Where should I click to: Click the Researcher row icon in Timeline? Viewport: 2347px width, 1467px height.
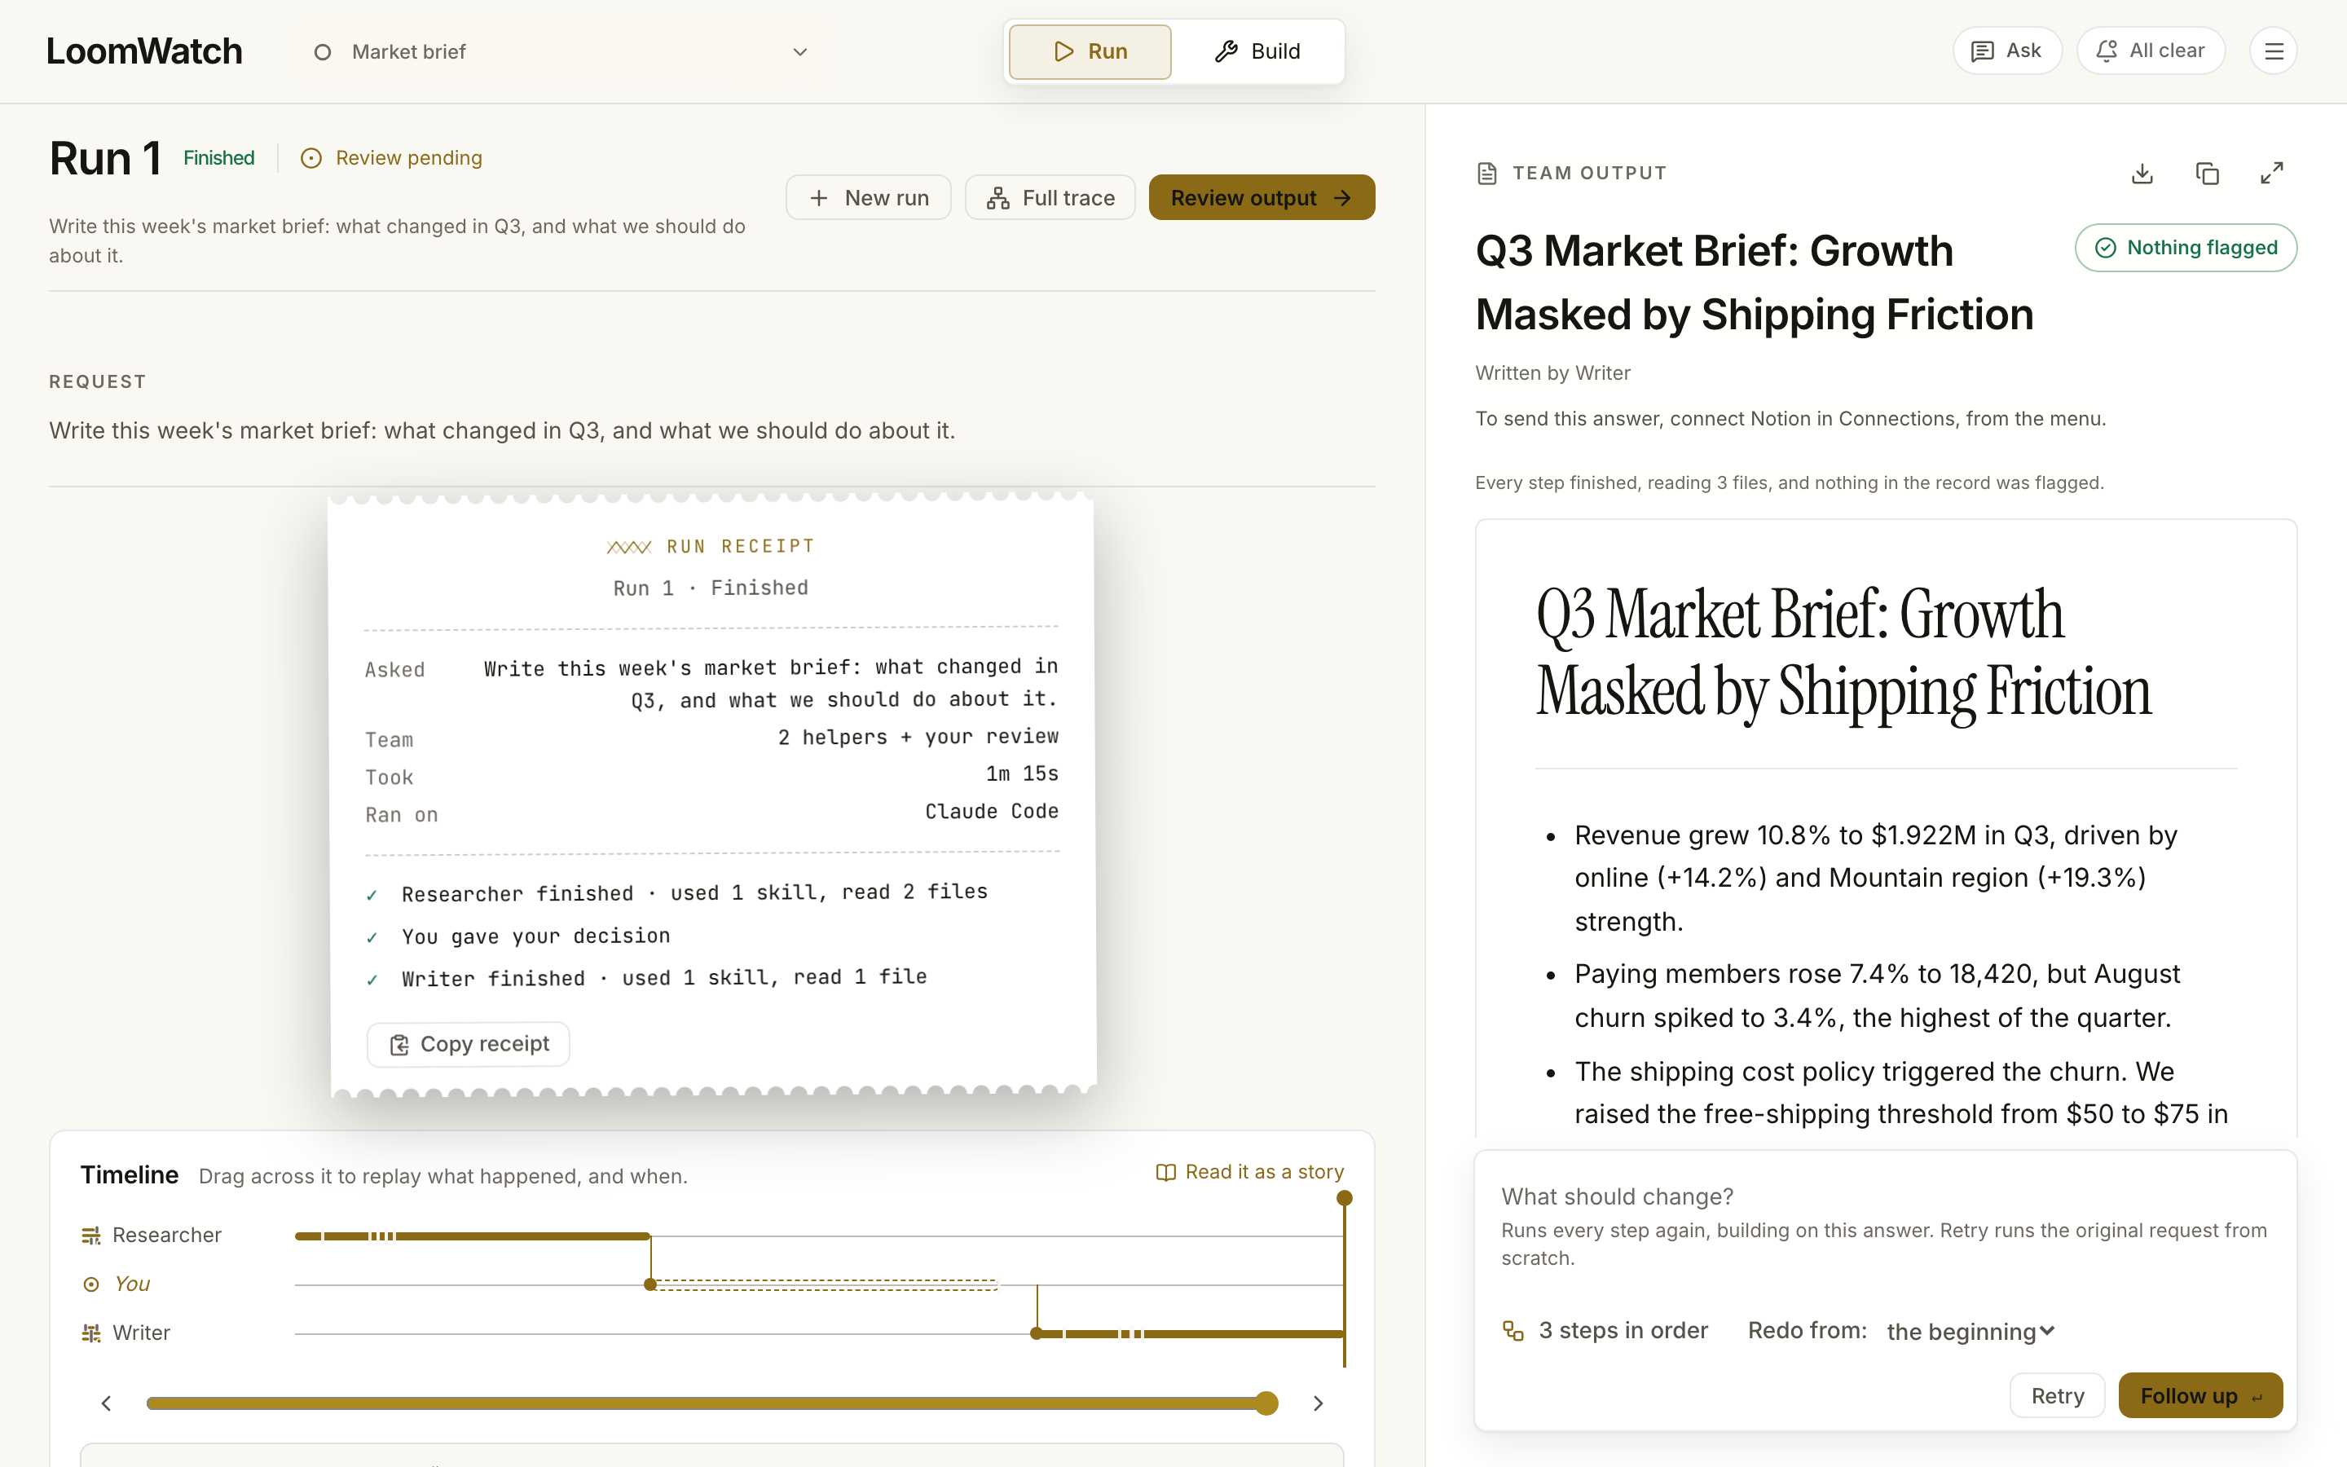91,1235
